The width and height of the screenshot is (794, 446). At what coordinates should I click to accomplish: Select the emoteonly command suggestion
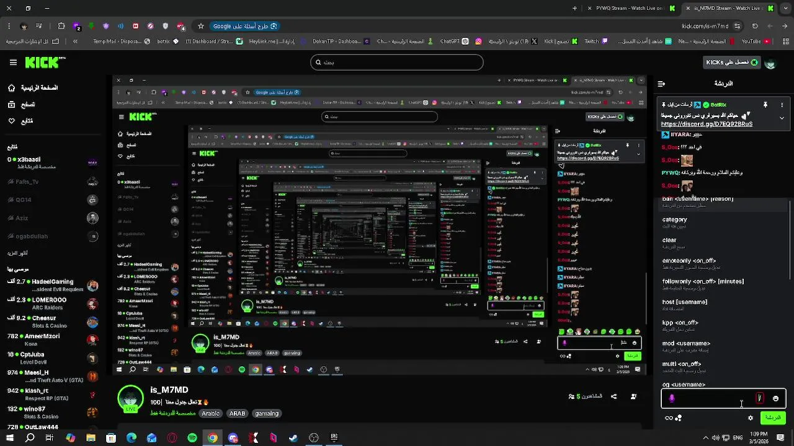coord(723,264)
